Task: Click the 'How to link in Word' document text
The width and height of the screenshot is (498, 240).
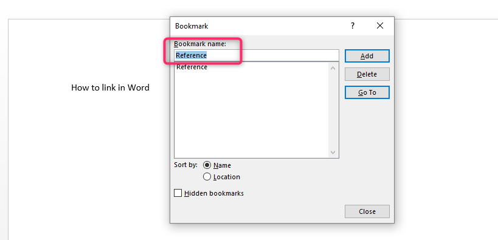Action: [x=110, y=87]
